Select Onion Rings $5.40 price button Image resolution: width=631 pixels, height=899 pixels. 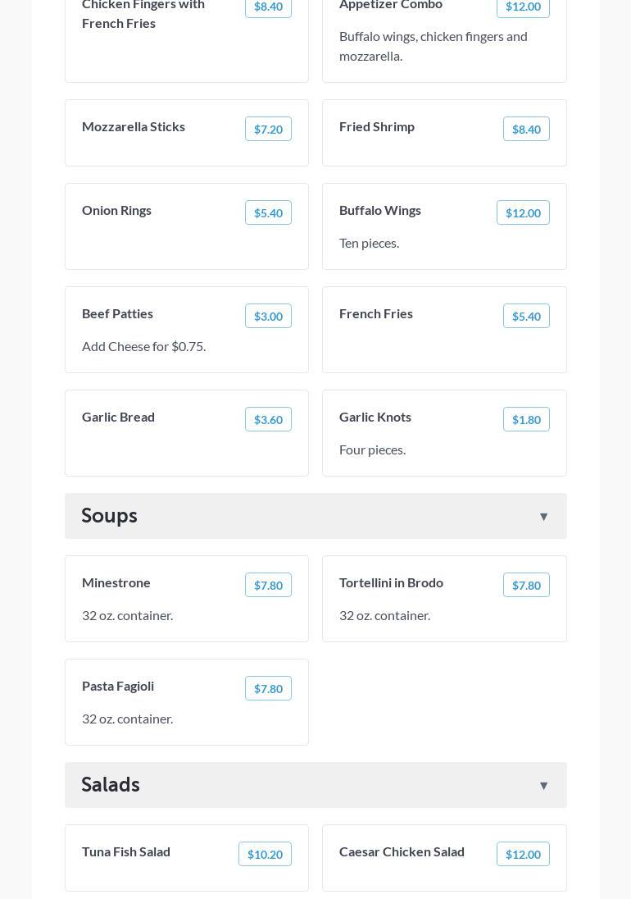[x=268, y=213]
